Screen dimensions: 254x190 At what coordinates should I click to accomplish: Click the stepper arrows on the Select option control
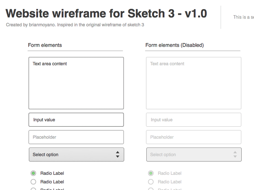click(118, 155)
